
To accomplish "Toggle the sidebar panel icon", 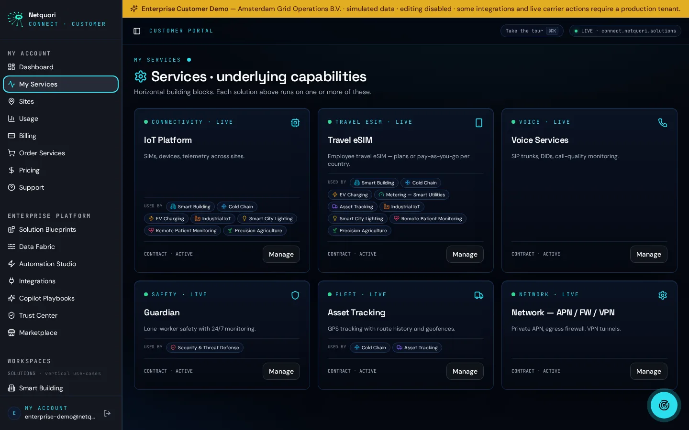I will (x=137, y=31).
